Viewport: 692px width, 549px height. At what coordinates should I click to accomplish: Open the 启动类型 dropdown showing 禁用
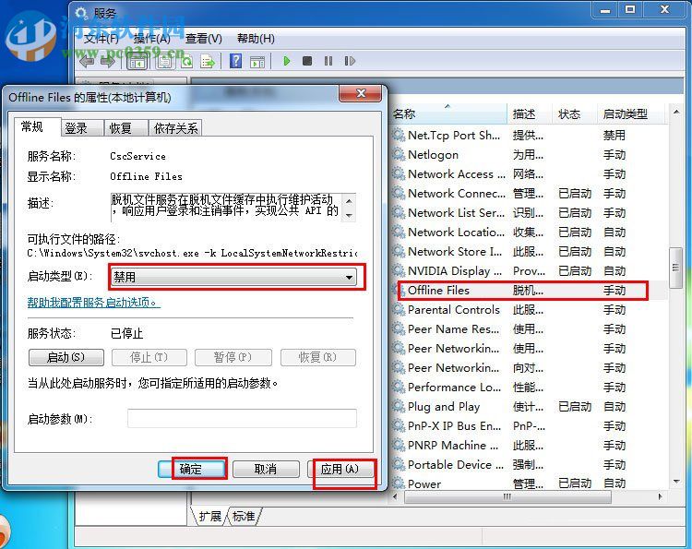pyautogui.click(x=233, y=277)
